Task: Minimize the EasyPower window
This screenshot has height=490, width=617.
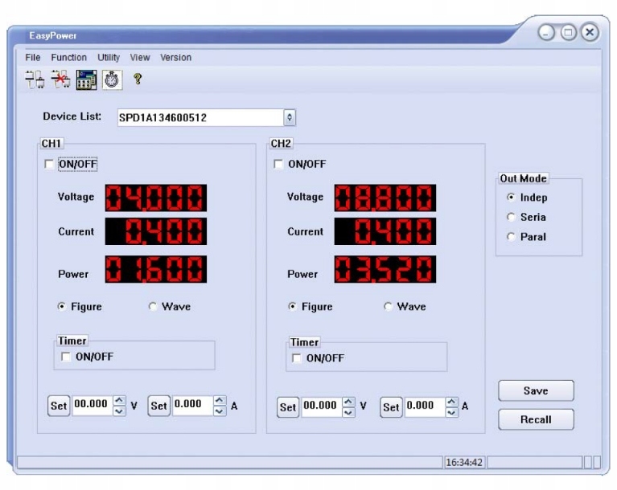Action: [x=546, y=33]
